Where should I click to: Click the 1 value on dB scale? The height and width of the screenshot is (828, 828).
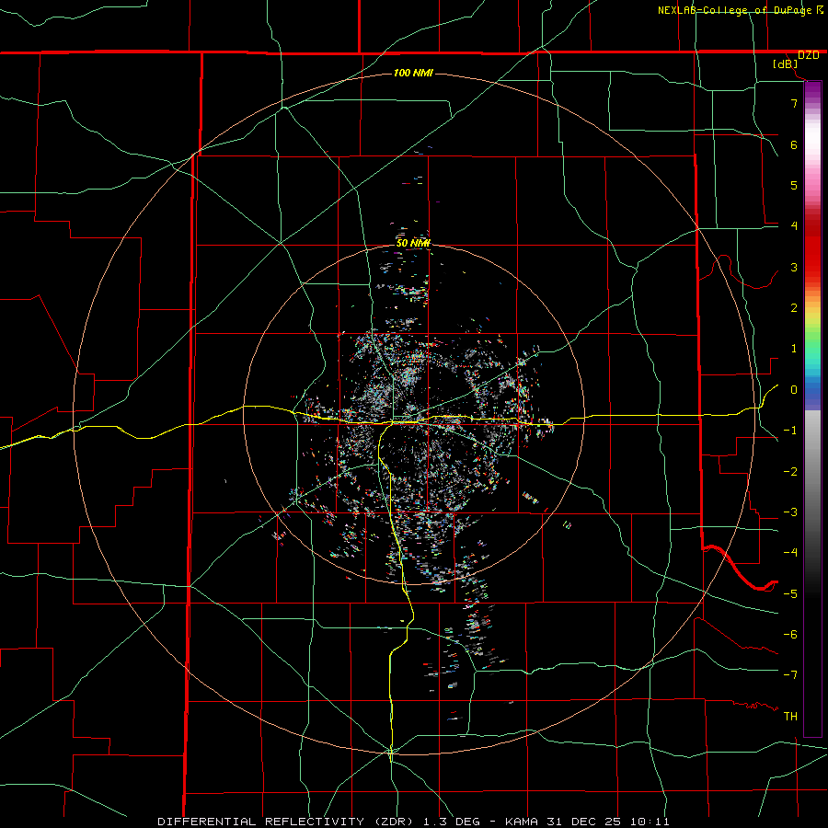[794, 349]
